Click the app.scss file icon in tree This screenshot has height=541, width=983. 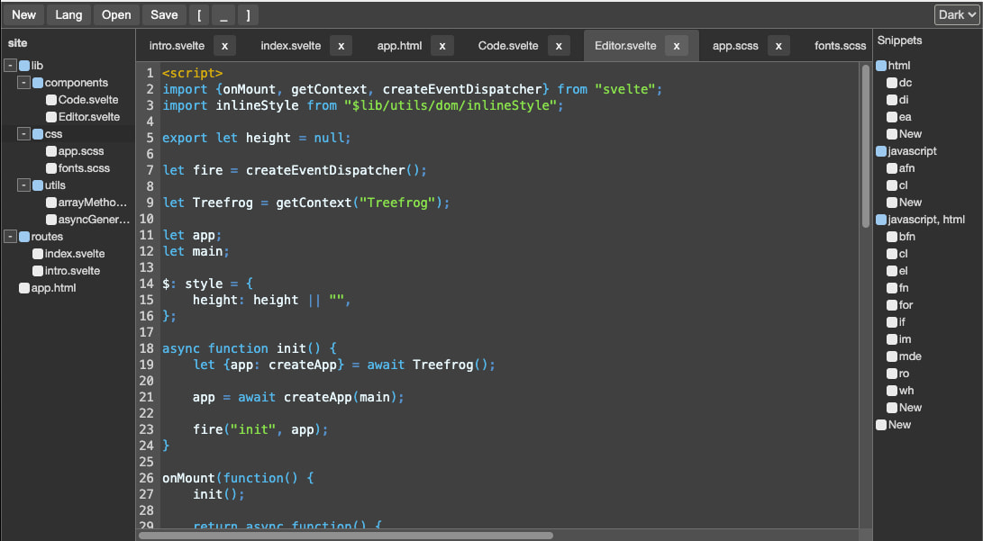(x=51, y=151)
